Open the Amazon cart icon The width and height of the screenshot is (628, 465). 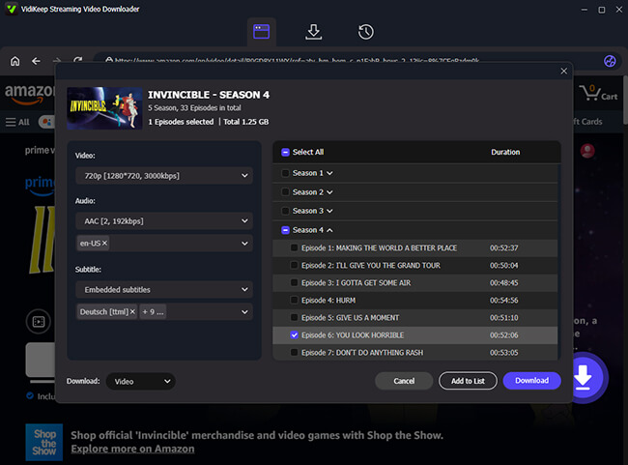pyautogui.click(x=598, y=93)
